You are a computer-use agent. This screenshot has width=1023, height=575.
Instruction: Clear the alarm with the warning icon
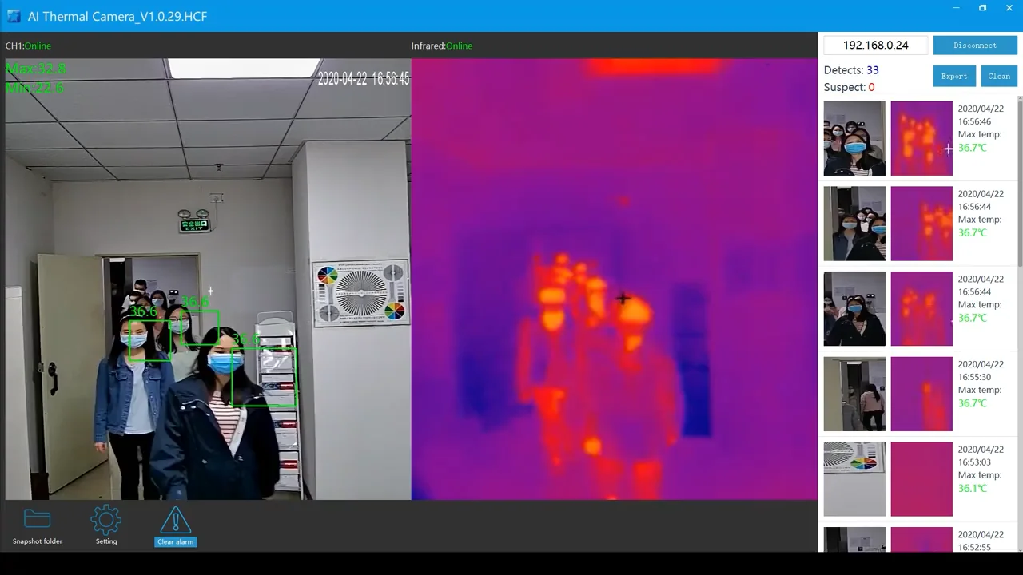176,526
